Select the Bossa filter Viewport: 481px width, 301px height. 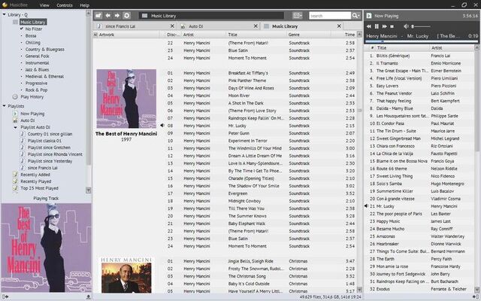click(x=31, y=35)
